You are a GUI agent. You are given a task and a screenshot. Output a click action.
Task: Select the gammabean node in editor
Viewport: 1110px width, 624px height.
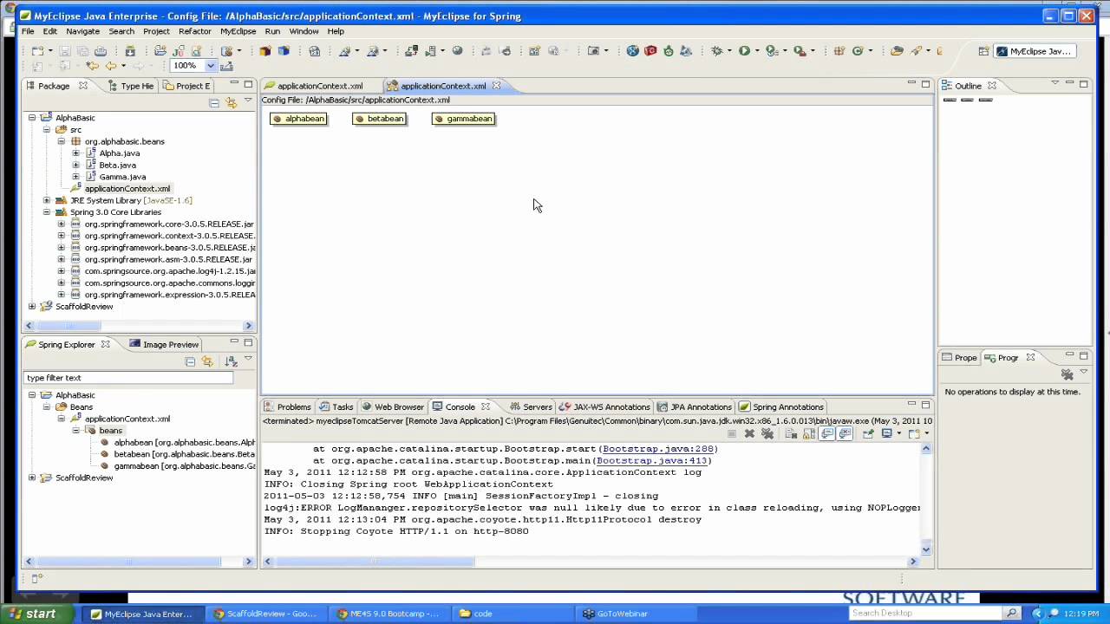coord(464,119)
